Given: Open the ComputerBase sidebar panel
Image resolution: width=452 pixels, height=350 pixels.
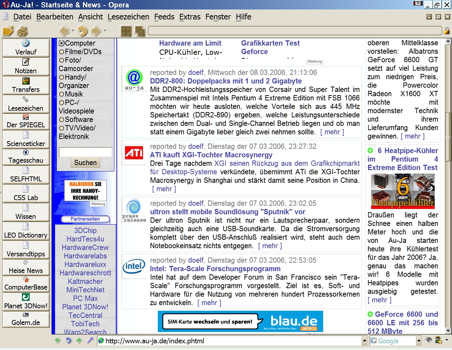Looking at the screenshot, I should [26, 284].
